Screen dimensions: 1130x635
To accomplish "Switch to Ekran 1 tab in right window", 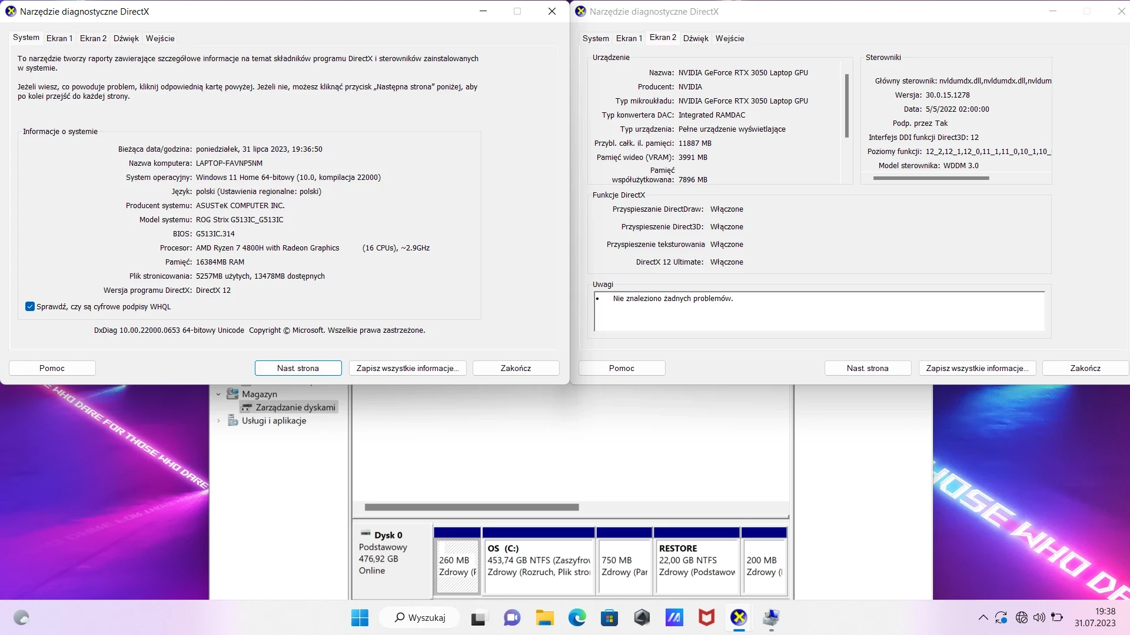I will [x=629, y=38].
